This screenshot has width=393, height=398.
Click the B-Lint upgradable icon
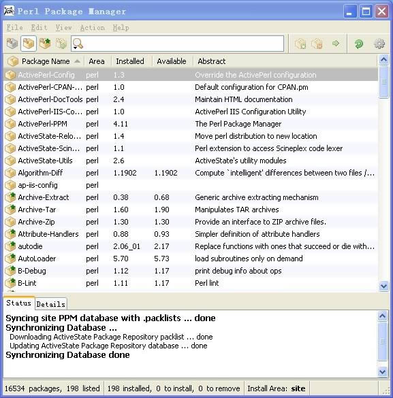tap(10, 283)
